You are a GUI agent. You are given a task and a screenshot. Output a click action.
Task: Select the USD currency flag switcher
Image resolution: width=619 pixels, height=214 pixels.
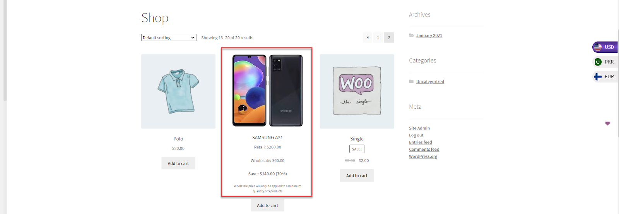tap(605, 47)
